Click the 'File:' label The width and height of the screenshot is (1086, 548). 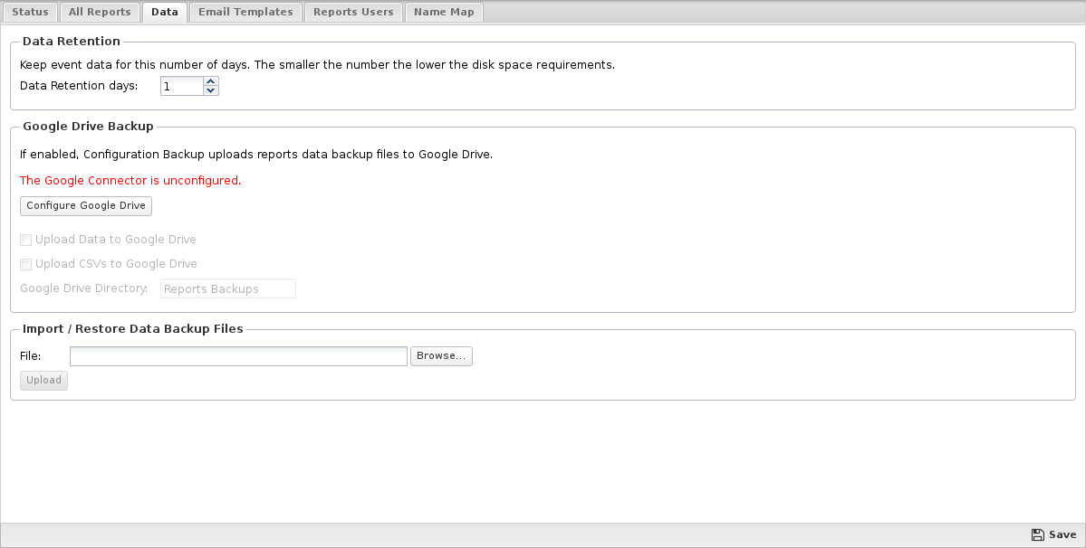coord(31,356)
